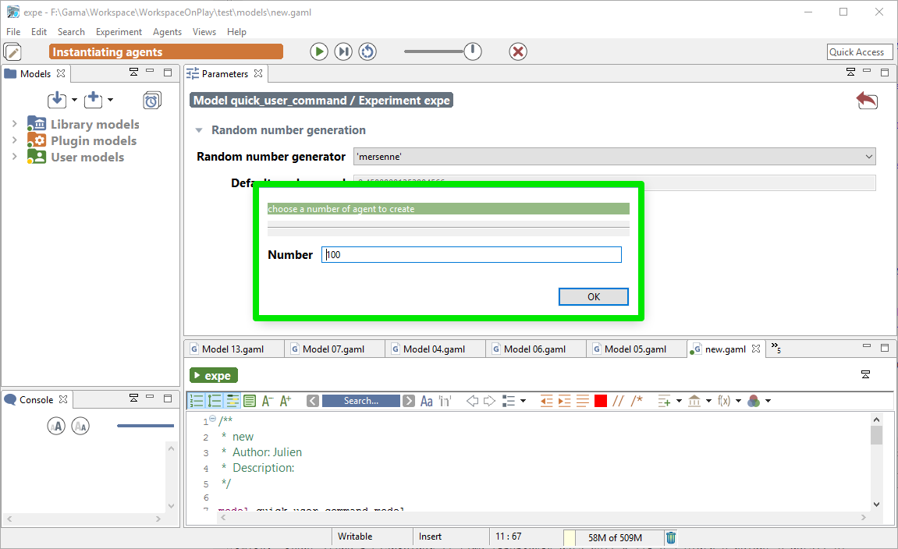Toggle line numbers display in editor
Image resolution: width=898 pixels, height=549 pixels.
197,401
